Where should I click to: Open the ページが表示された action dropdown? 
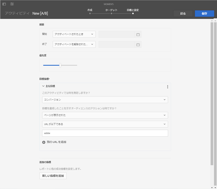tap(105, 115)
